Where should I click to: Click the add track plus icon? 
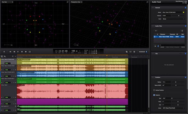click(4, 52)
